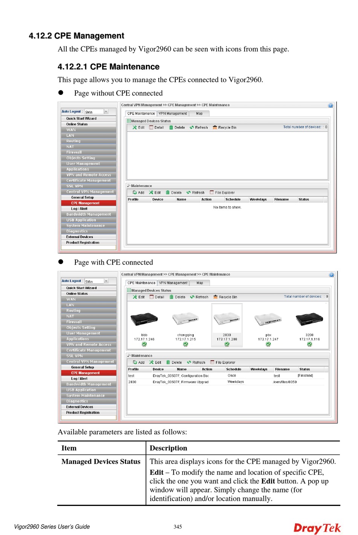Pick the pbx device image

(268, 319)
